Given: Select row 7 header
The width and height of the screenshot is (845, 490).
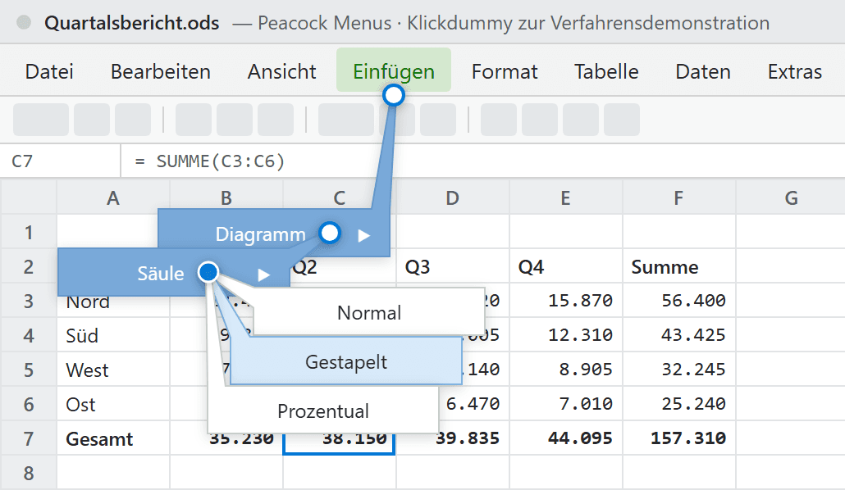Looking at the screenshot, I should pos(29,439).
